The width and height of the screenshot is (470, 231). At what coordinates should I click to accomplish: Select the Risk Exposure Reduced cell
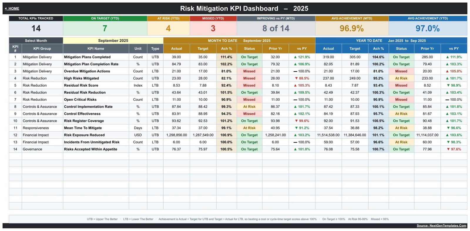[x=96, y=135]
